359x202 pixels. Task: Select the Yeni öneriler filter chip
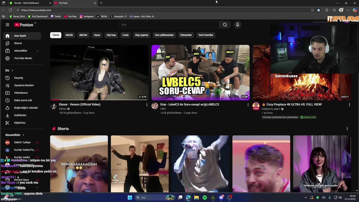point(206,35)
